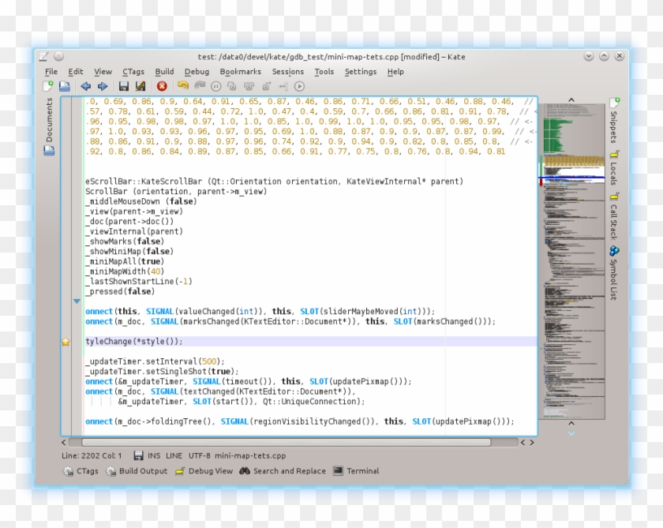Click the horizontal scrollbar left arrow

pyautogui.click(x=63, y=443)
